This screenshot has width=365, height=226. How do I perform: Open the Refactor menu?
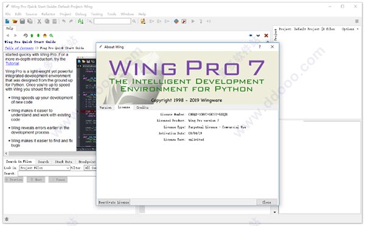(48, 14)
